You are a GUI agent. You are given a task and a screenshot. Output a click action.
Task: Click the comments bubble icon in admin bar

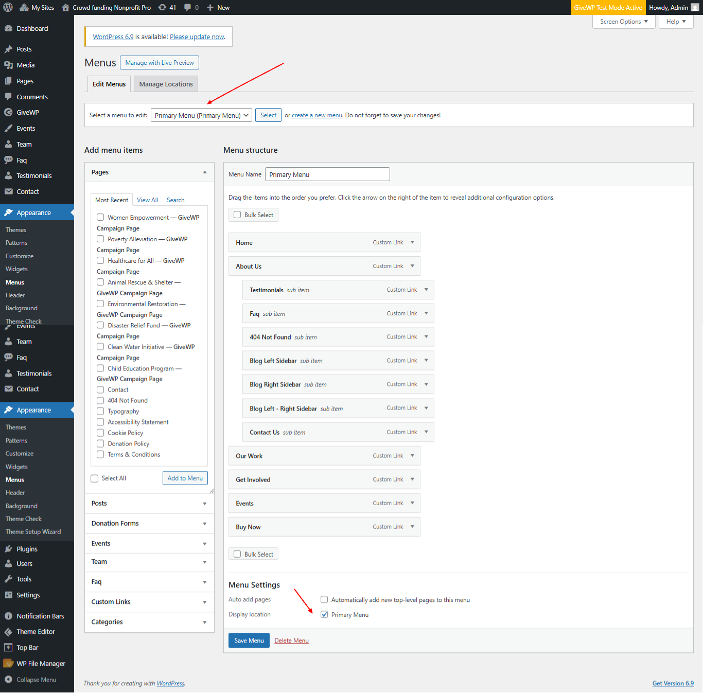click(x=188, y=7)
